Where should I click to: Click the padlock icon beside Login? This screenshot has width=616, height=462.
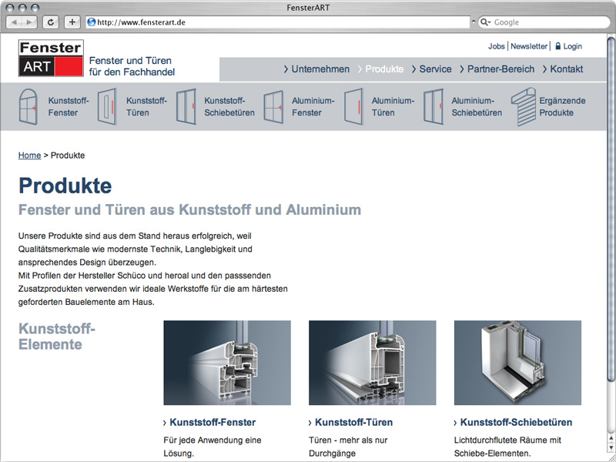coord(557,46)
